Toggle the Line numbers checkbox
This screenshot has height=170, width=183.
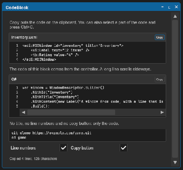(x=64, y=148)
